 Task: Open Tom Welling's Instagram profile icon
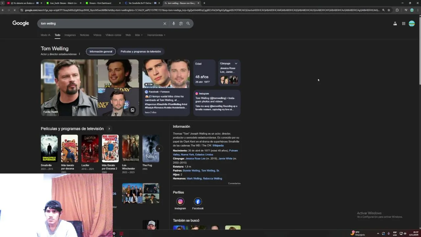[x=180, y=201]
